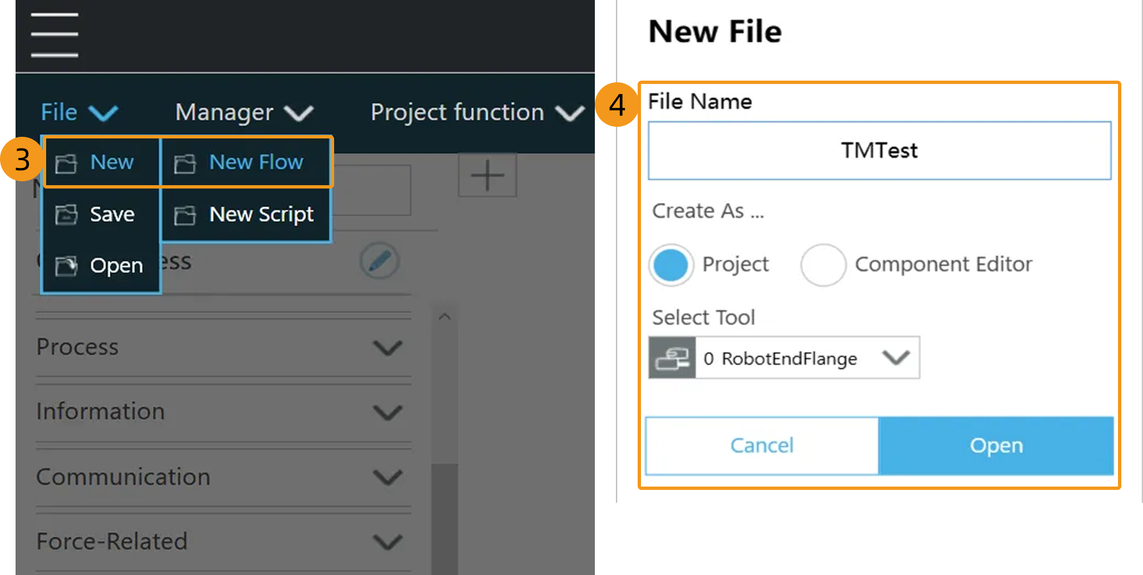This screenshot has height=575, width=1143.
Task: Expand the Communication section
Action: 387,477
